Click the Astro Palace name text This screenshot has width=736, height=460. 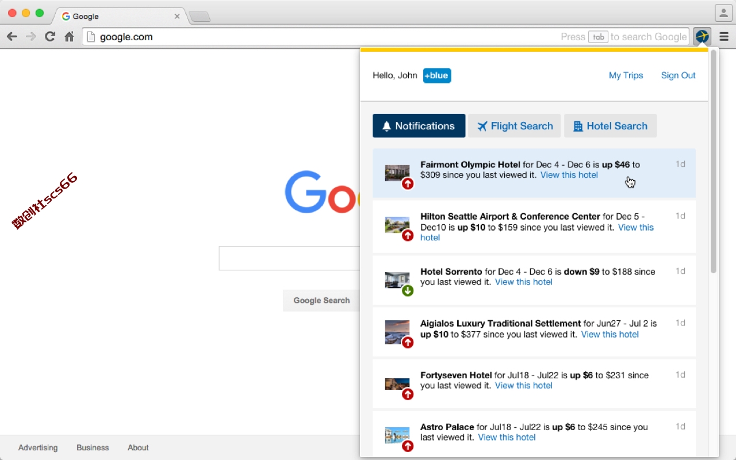coord(447,427)
